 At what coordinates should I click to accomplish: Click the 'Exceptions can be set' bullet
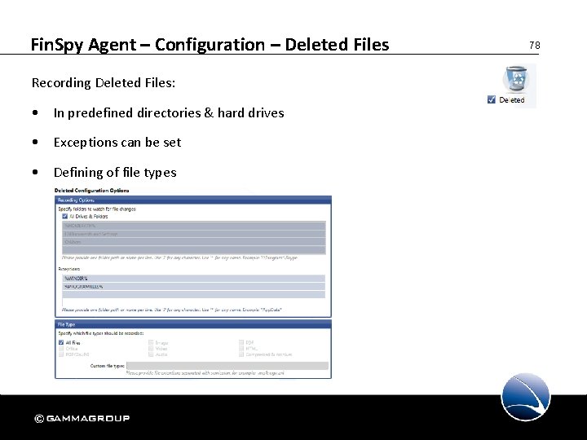tap(117, 143)
